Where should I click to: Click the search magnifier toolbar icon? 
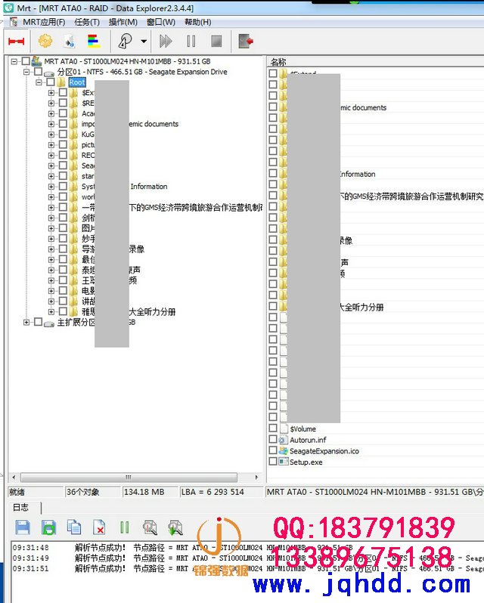pyautogui.click(x=125, y=41)
